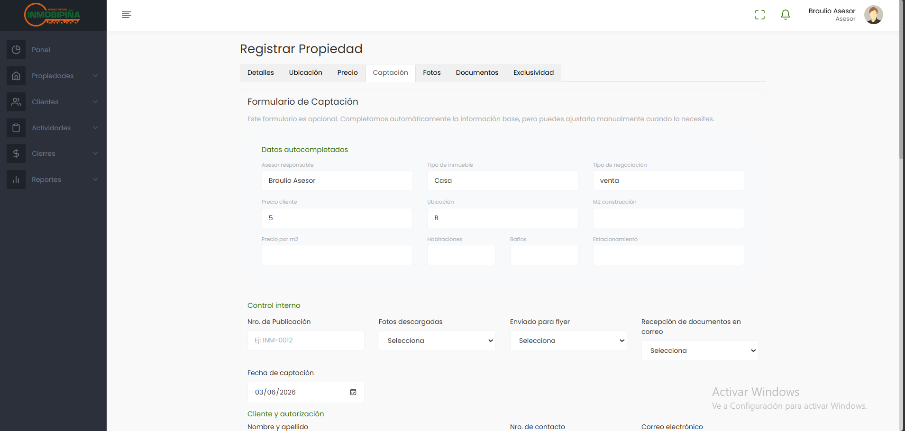Expand the Reportes menu chevron
This screenshot has width=905, height=431.
click(95, 180)
